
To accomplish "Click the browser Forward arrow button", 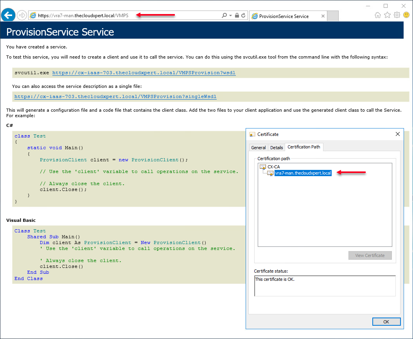I will point(22,15).
